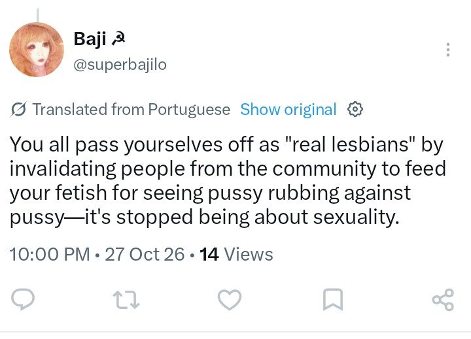This screenshot has width=471, height=339.
Task: Click the translate icon beside Translated from Portuguese
Action: [19, 110]
